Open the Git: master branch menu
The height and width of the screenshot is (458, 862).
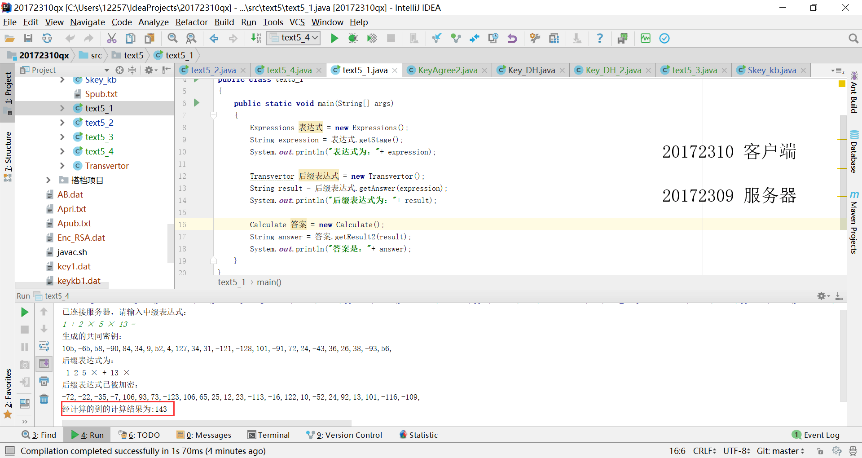pyautogui.click(x=780, y=451)
